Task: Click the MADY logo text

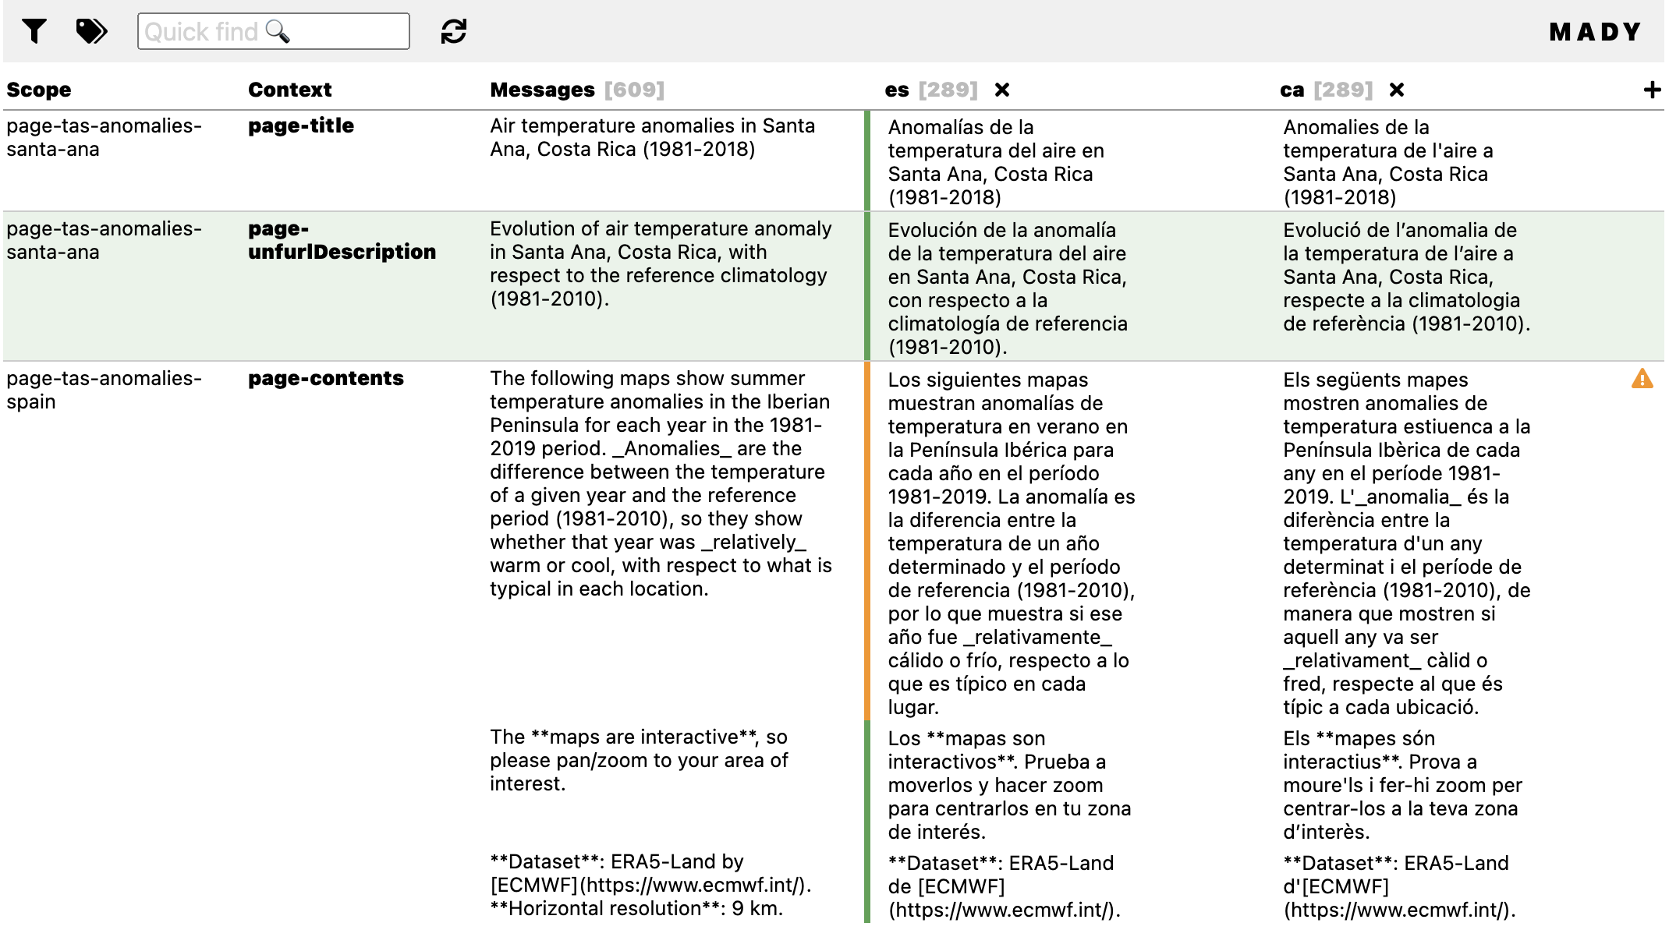Action: pos(1595,32)
